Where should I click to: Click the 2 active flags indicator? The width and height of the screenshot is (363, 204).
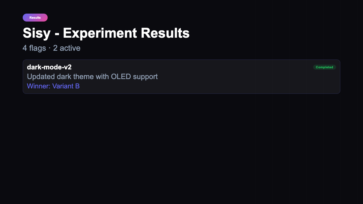click(67, 48)
